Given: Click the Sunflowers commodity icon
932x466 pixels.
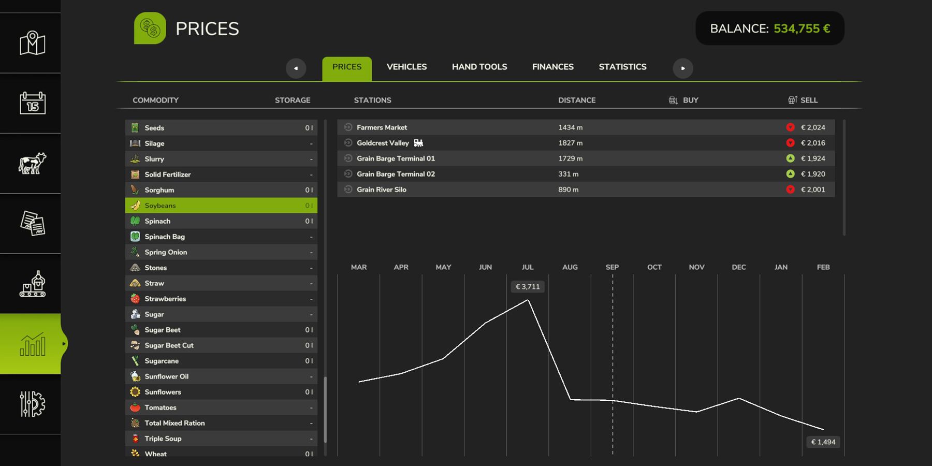Looking at the screenshot, I should pos(135,392).
